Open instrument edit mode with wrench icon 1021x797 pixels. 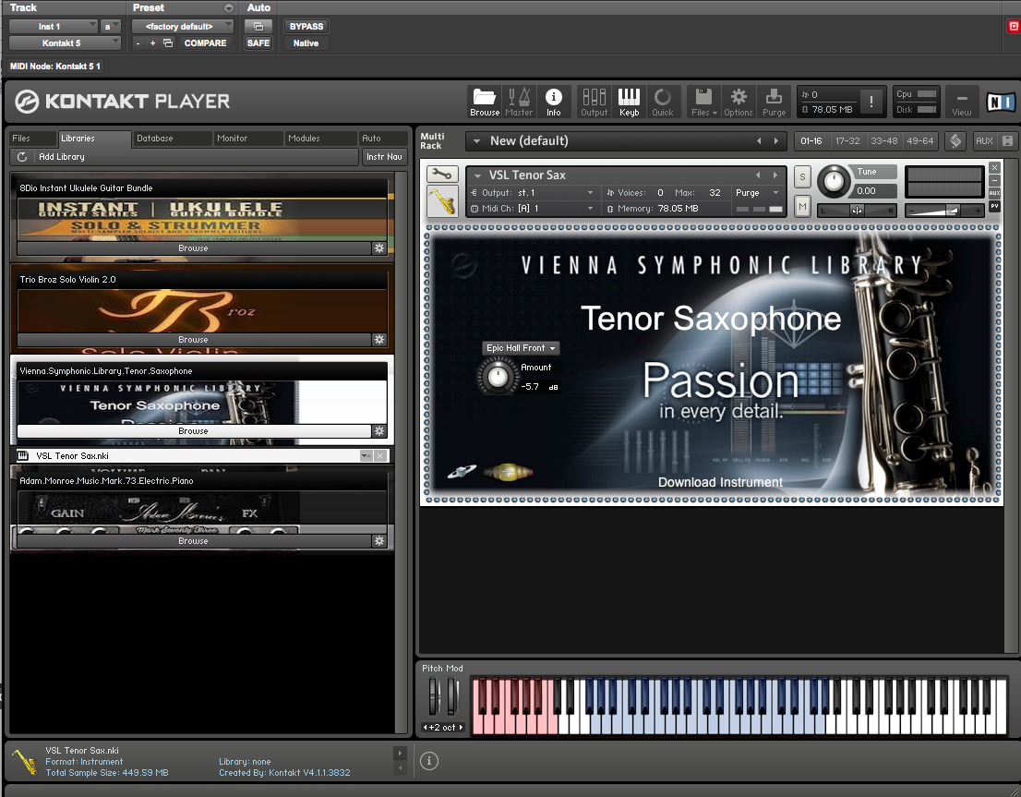pos(442,174)
